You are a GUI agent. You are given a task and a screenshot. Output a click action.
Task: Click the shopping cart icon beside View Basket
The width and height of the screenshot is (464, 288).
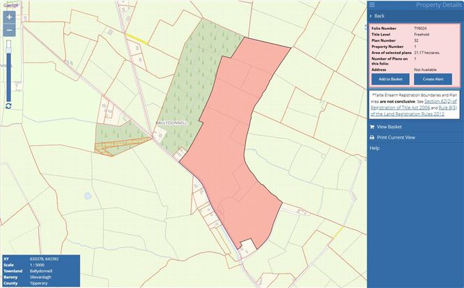(x=372, y=127)
